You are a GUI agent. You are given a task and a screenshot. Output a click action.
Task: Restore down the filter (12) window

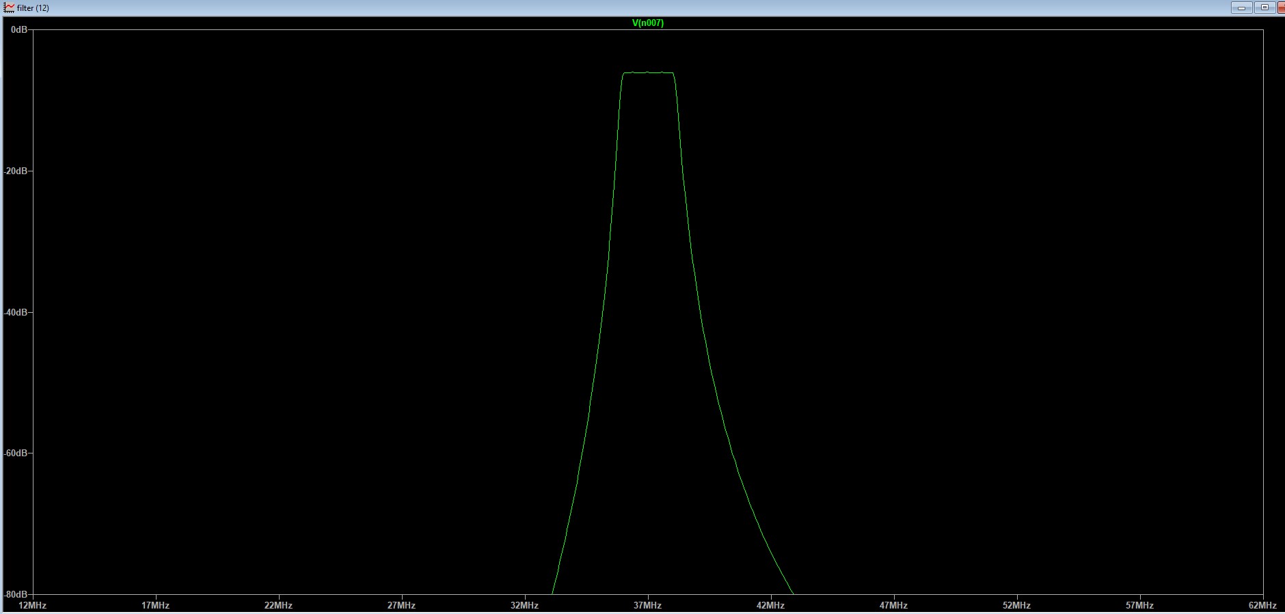coord(1264,8)
